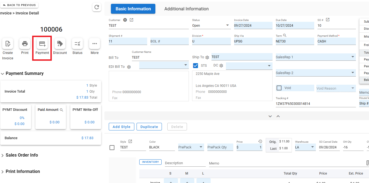The width and height of the screenshot is (369, 183).
Task: Open the Payment icon button
Action: point(42,44)
